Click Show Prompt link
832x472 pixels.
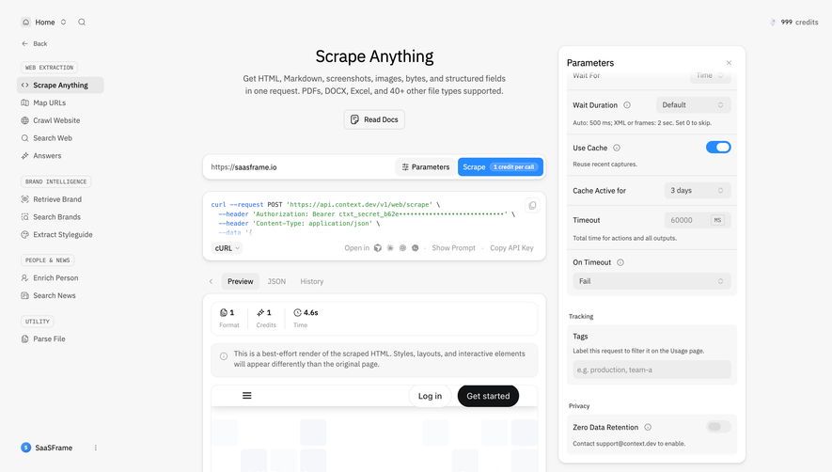(454, 248)
